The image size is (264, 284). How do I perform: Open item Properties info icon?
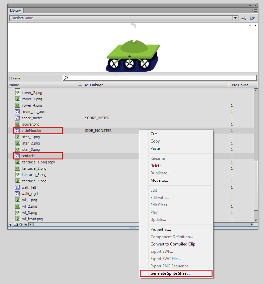click(21, 225)
